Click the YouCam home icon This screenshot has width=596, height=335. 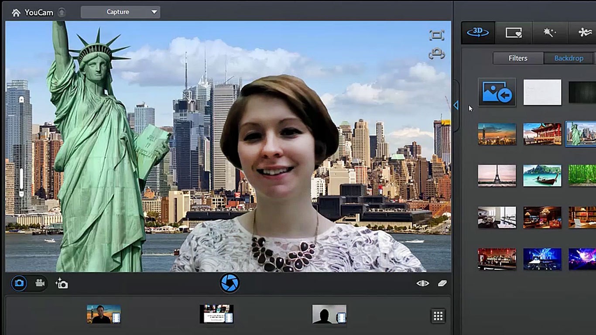click(x=16, y=12)
